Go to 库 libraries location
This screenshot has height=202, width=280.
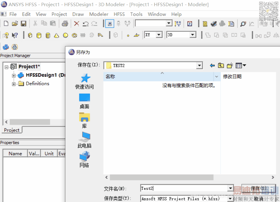(84, 121)
